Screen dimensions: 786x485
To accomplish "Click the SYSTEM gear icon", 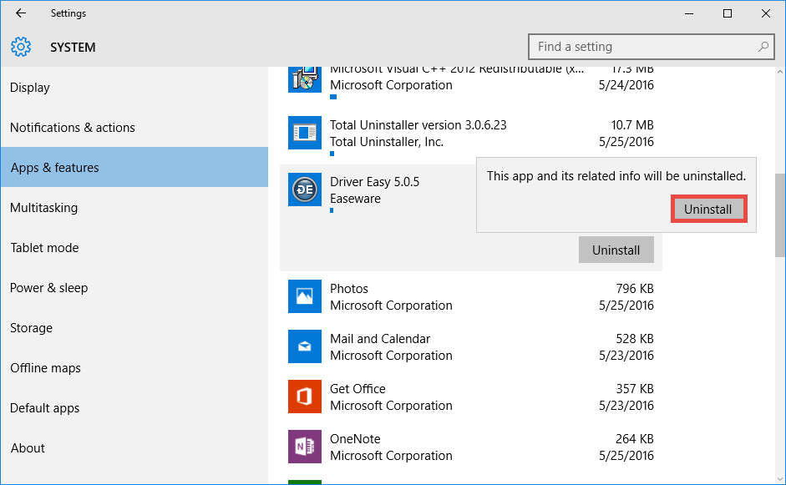I will 21,47.
